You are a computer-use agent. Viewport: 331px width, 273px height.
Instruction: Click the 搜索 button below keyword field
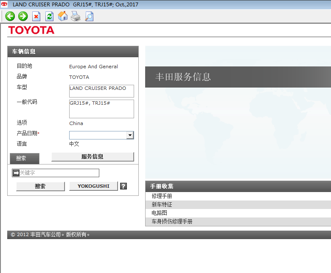coord(40,187)
